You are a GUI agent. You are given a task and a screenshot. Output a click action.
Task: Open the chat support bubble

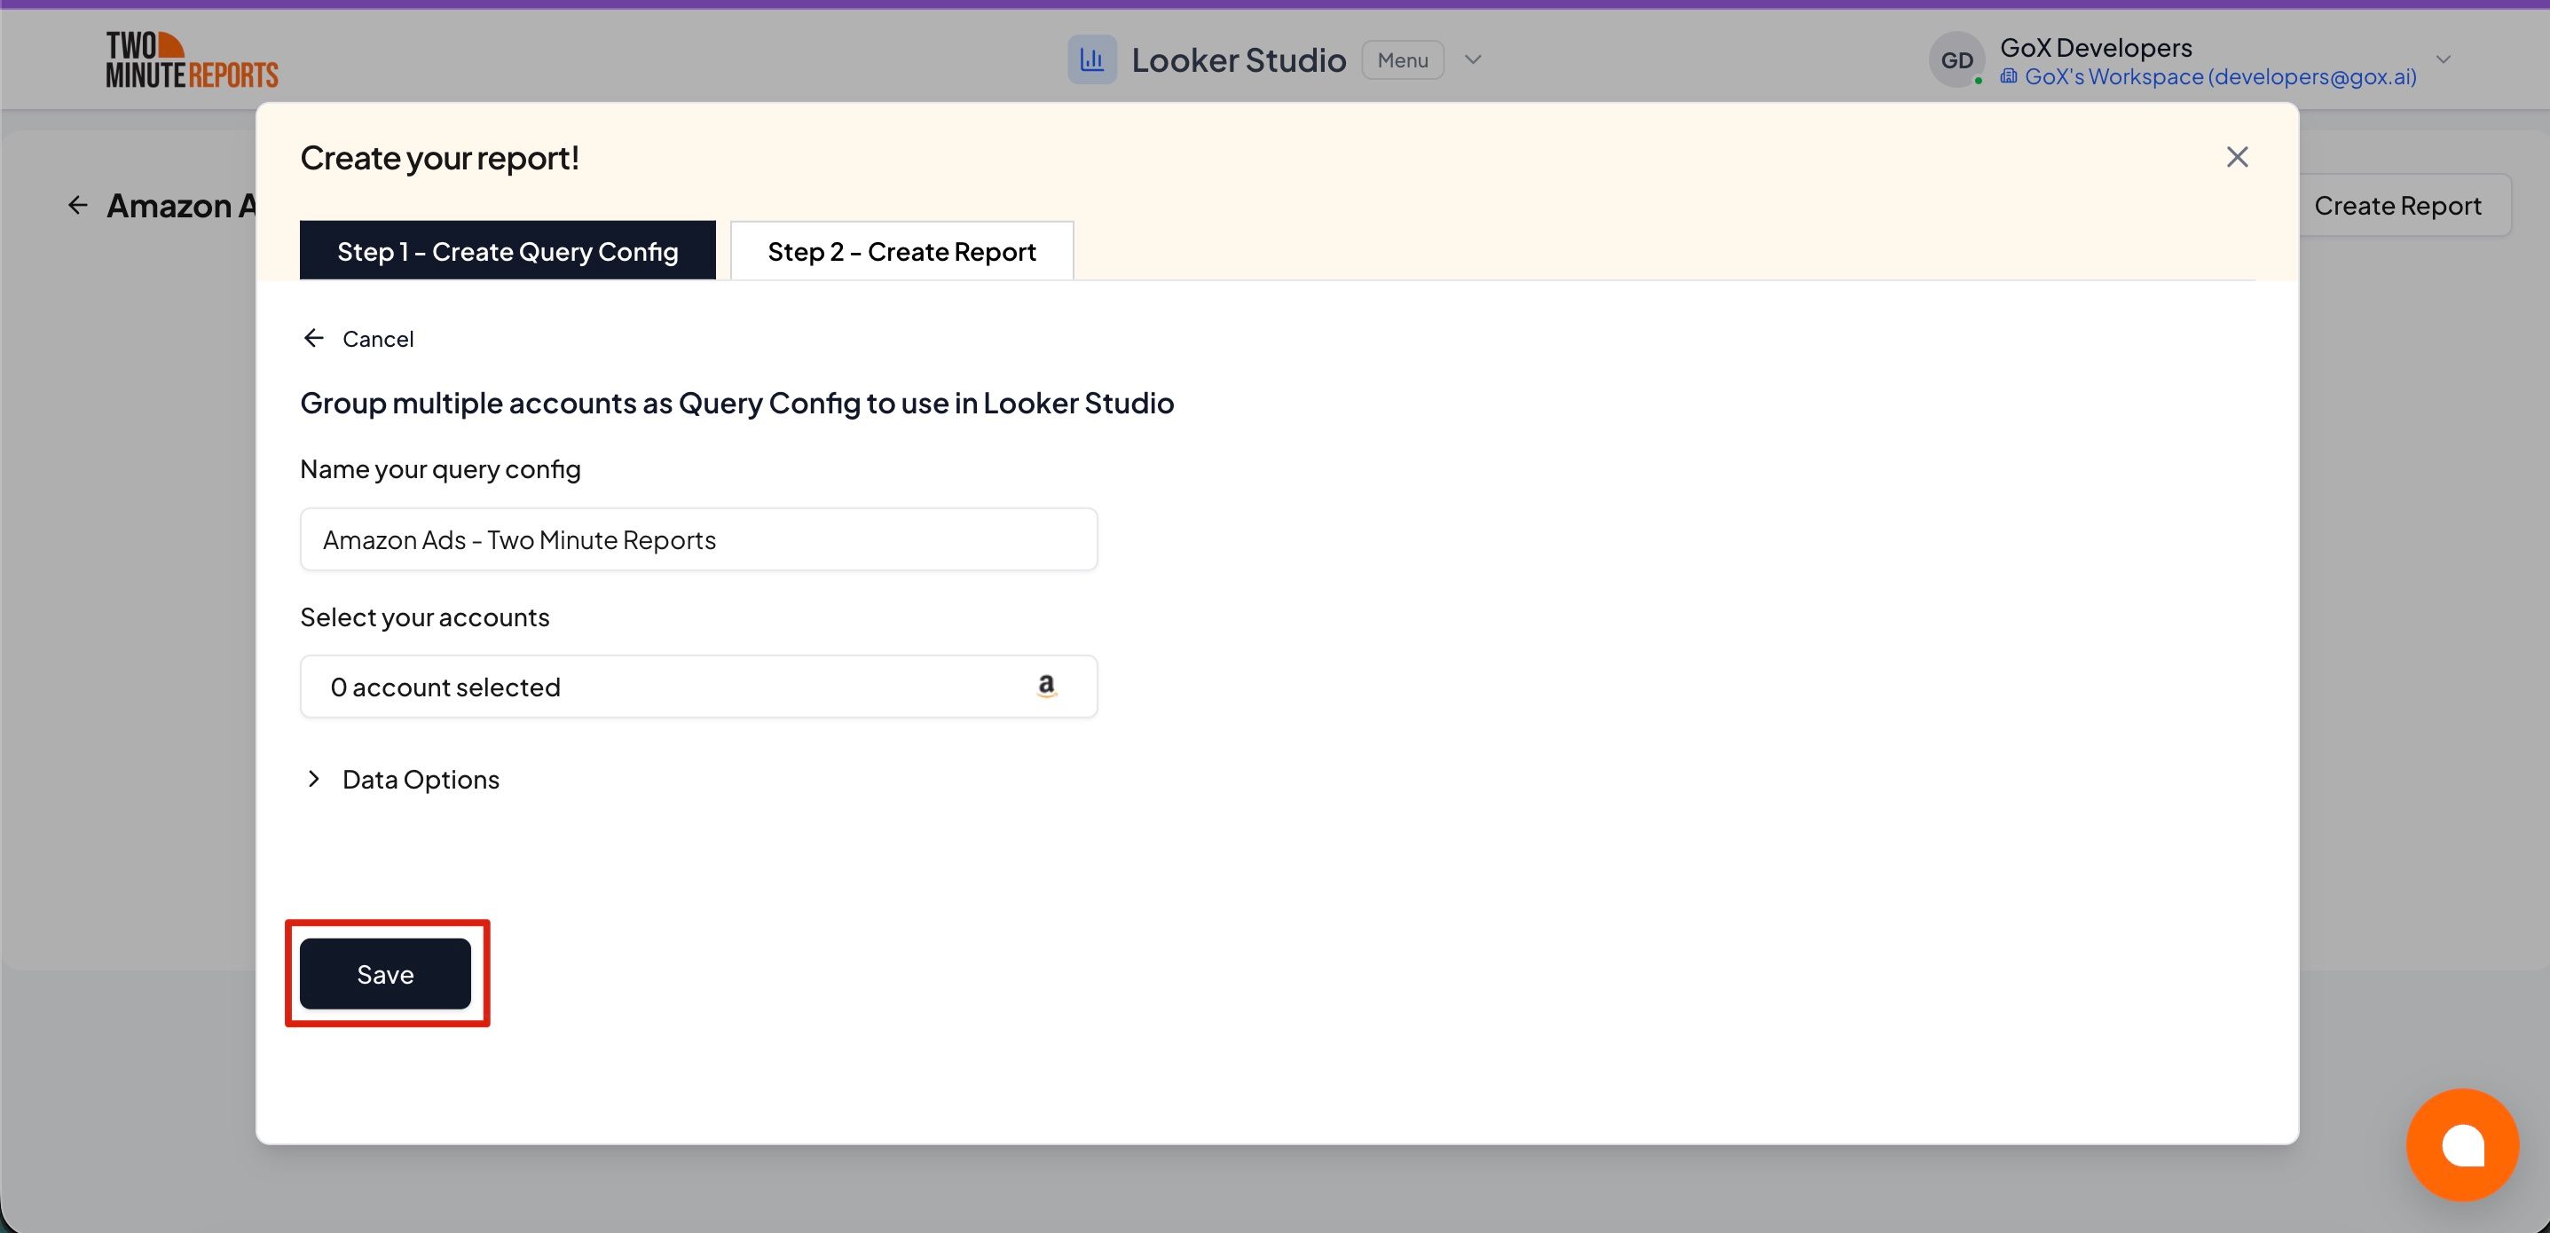[2463, 1145]
